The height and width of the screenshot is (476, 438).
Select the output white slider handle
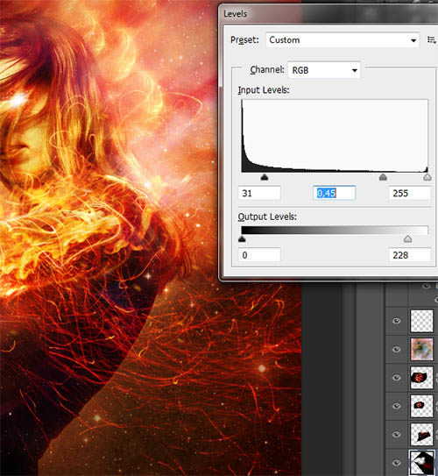tap(407, 239)
